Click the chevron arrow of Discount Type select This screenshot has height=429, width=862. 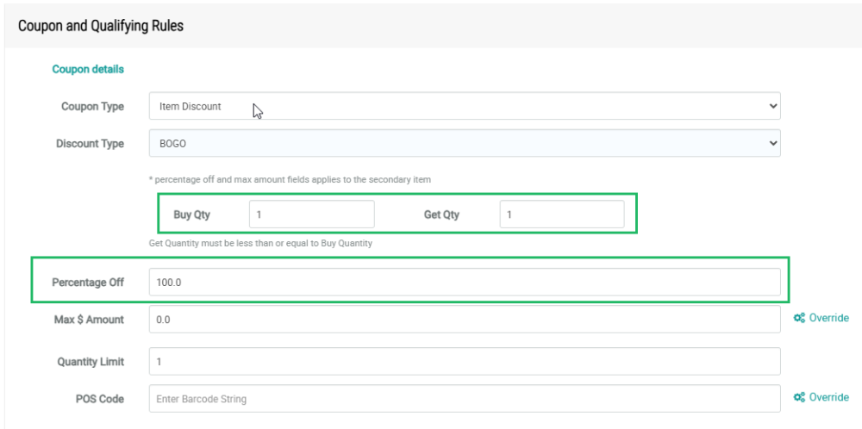(772, 144)
